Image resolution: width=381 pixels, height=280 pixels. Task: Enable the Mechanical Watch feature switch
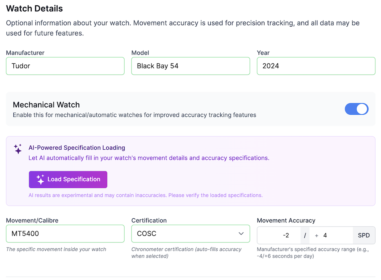pyautogui.click(x=357, y=109)
